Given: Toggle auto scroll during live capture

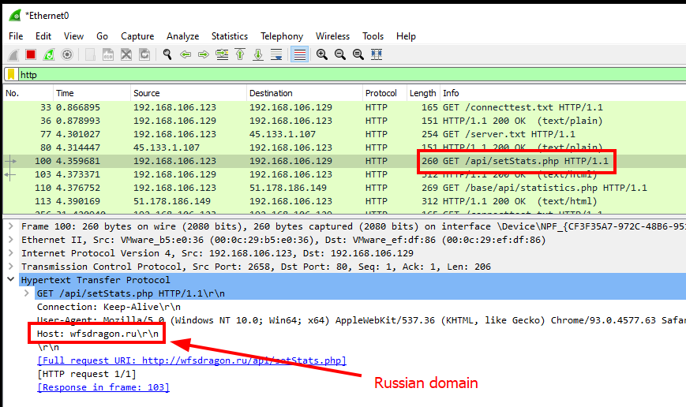Looking at the screenshot, I should [x=276, y=54].
